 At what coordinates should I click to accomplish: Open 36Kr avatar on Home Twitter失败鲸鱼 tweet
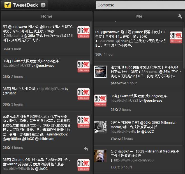[x=84, y=66]
